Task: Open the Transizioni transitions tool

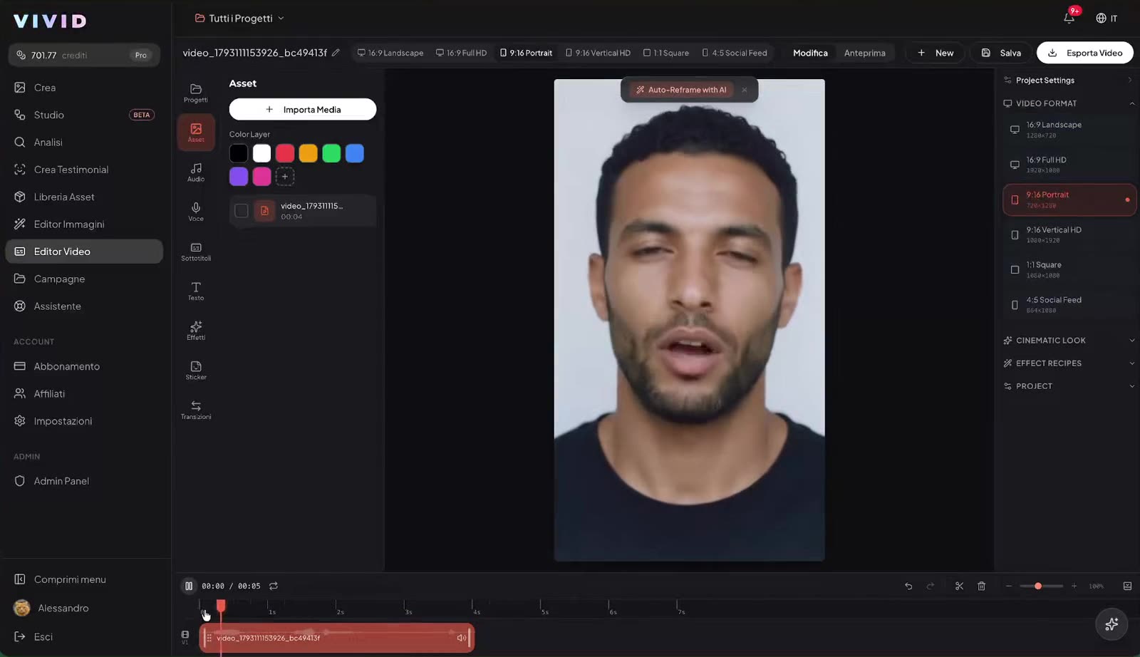Action: tap(196, 410)
